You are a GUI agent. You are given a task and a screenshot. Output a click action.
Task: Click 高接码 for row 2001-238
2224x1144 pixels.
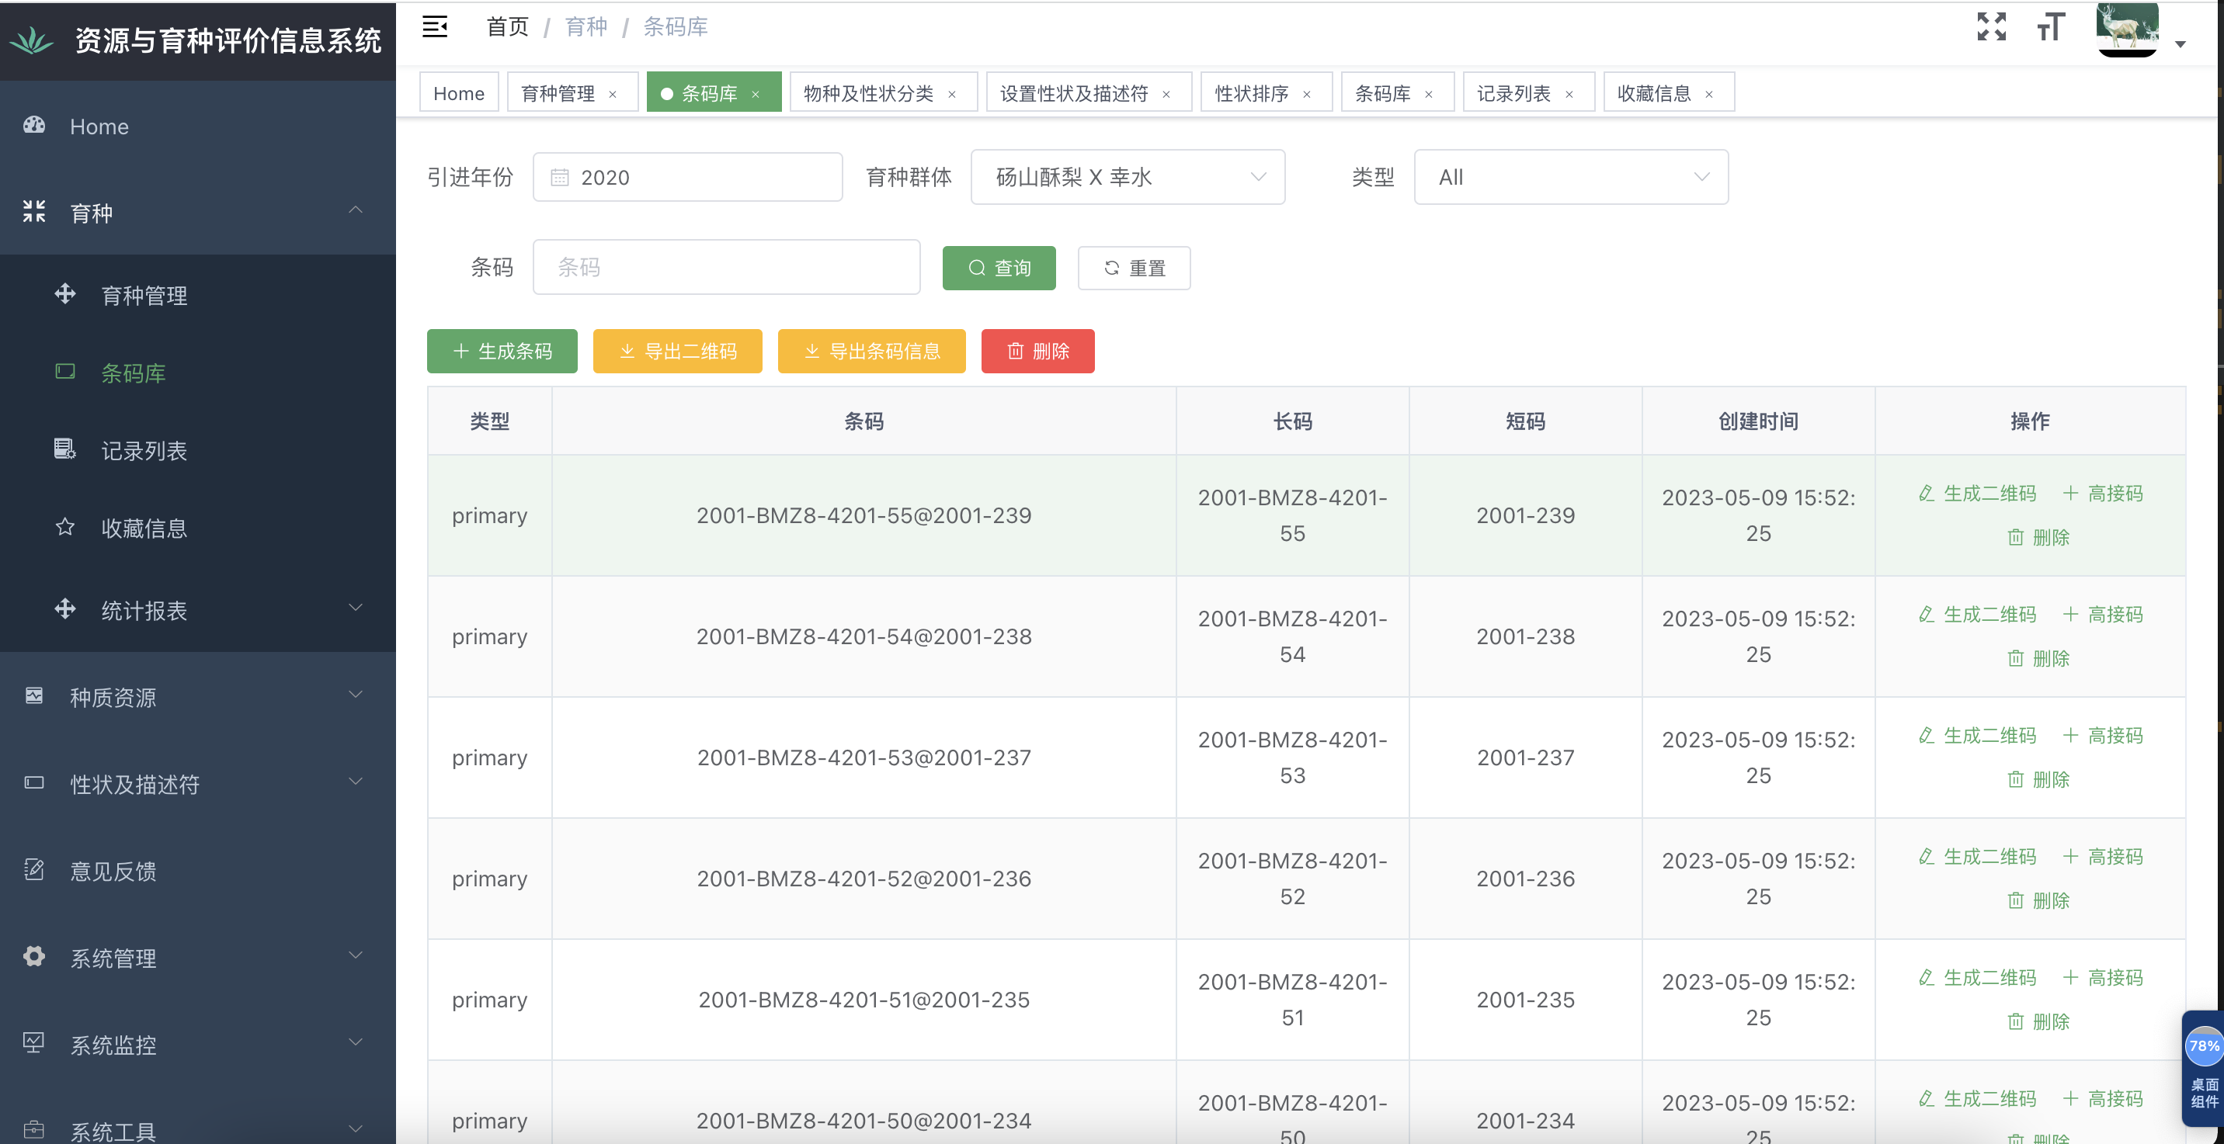tap(2102, 614)
